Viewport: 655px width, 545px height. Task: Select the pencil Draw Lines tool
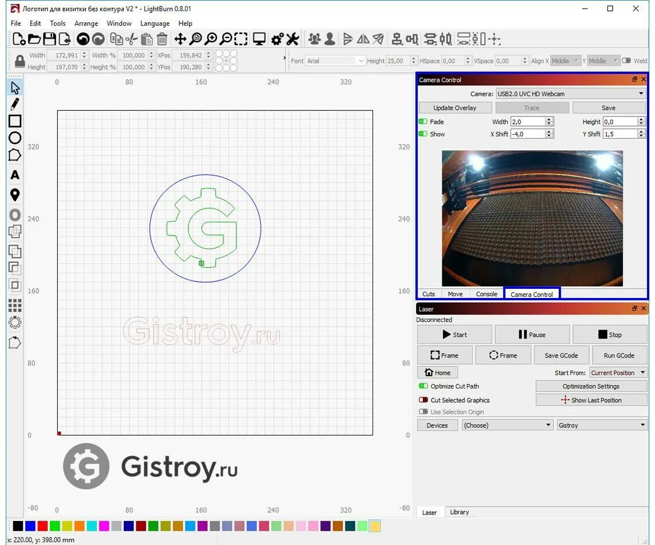[15, 104]
